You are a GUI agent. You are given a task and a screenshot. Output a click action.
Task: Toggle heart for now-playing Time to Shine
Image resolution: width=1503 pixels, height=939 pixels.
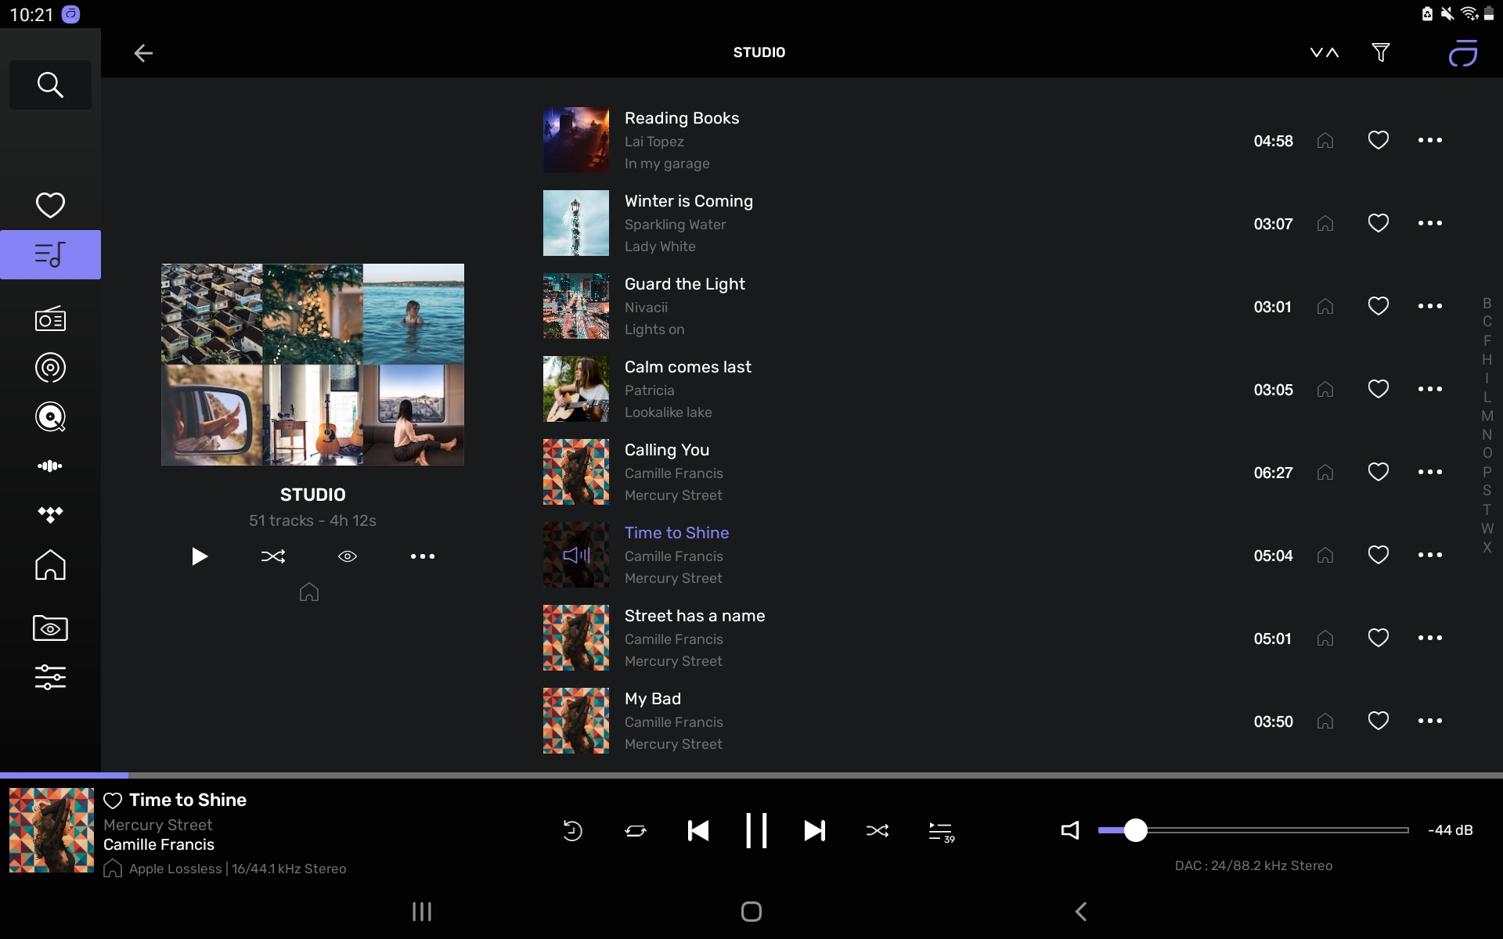(113, 800)
